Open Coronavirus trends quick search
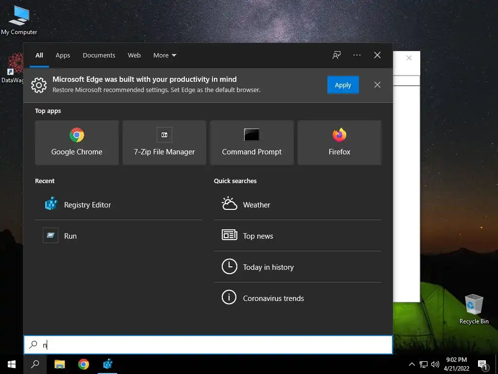This screenshot has width=498, height=374. (298, 298)
